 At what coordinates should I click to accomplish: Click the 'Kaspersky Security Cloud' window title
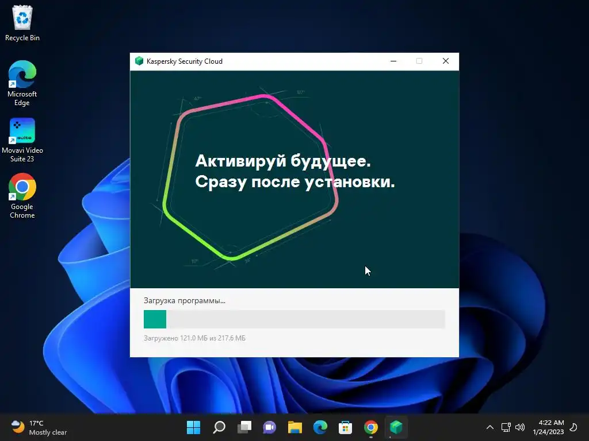tap(185, 61)
